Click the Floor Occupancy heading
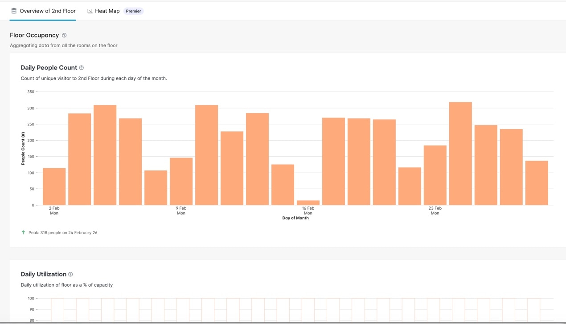This screenshot has height=324, width=566. click(34, 35)
